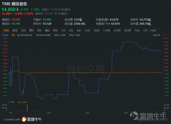Click the 最低价 14.740 value

16,24
